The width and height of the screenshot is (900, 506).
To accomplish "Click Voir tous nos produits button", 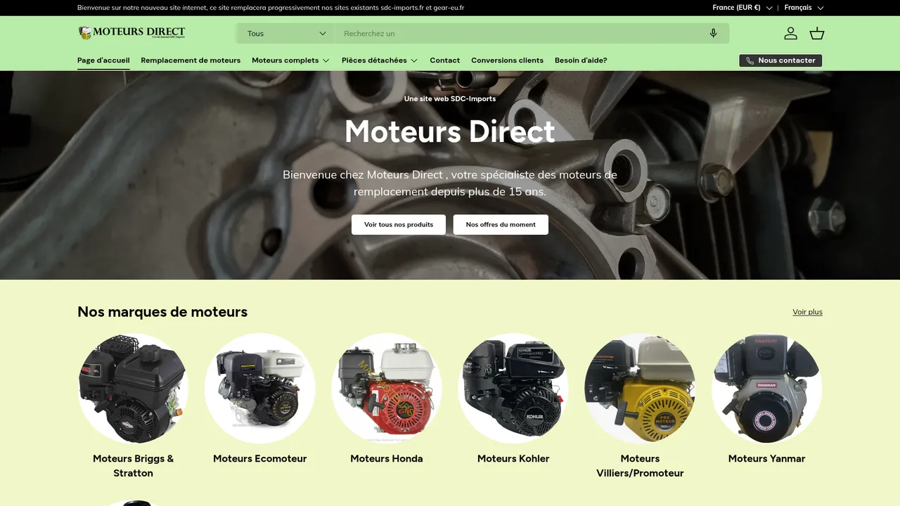I will [399, 225].
